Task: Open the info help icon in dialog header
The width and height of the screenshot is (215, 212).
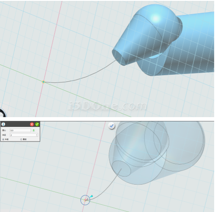Action: coord(3,124)
